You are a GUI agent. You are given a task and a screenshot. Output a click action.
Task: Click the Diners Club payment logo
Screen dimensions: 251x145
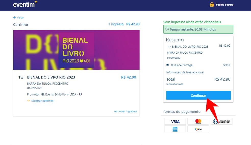click(x=221, y=121)
